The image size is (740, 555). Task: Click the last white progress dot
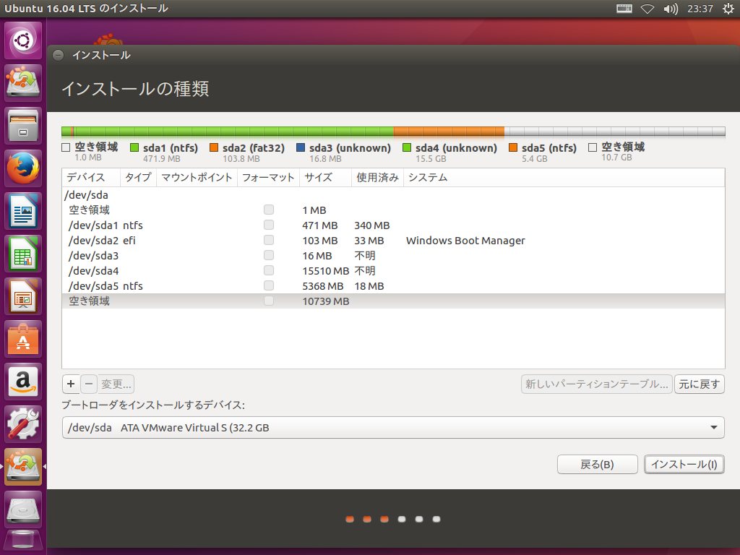(x=436, y=519)
